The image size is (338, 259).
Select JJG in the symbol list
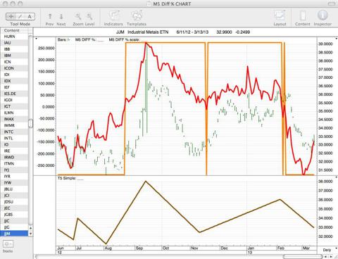click(x=14, y=227)
